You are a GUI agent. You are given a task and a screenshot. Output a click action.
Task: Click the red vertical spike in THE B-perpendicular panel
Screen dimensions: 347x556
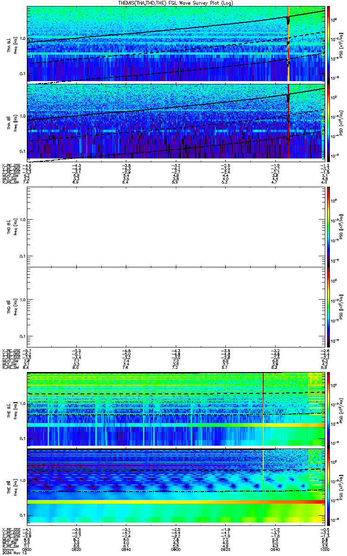tap(263, 408)
